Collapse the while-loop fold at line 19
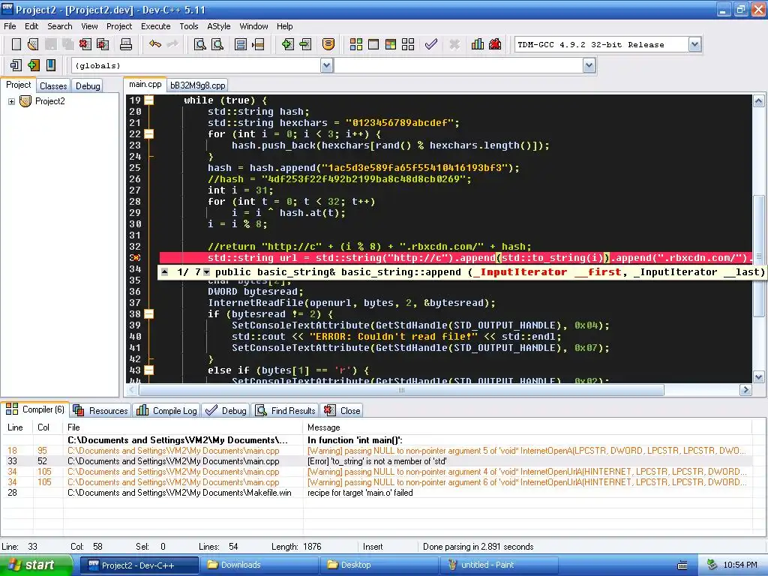 149,100
